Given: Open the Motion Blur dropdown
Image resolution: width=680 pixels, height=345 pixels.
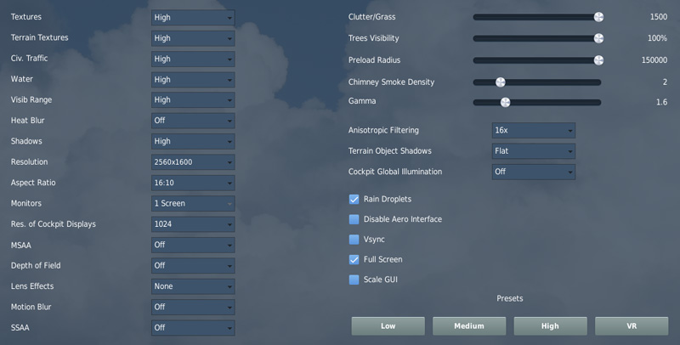Looking at the screenshot, I should pos(193,307).
